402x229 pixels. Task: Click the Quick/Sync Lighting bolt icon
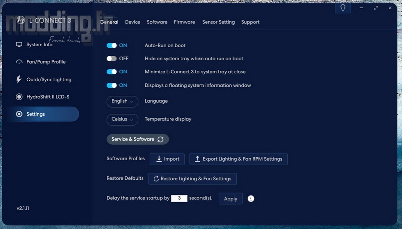(19, 80)
